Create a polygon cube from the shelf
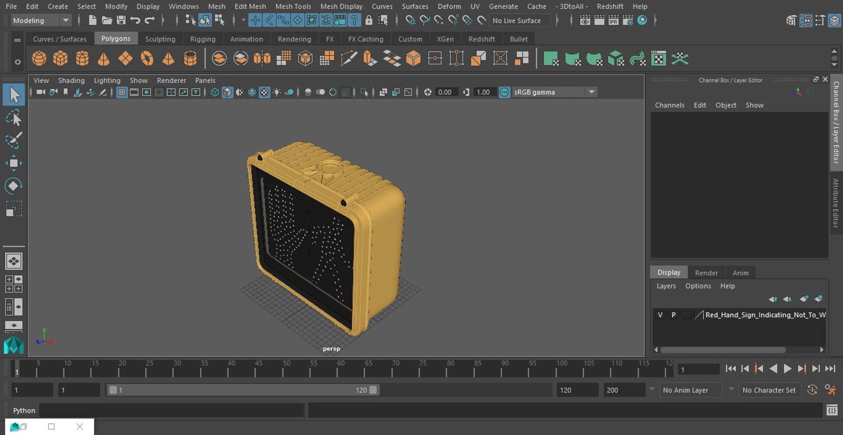The image size is (843, 435). tap(61, 58)
